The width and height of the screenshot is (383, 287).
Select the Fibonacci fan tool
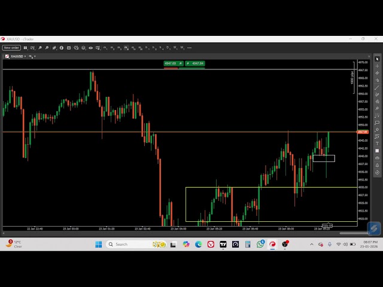click(x=377, y=102)
